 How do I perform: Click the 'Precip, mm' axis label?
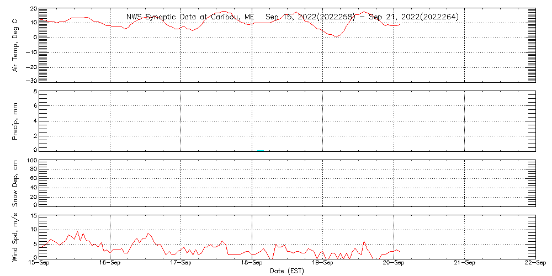click(15, 119)
